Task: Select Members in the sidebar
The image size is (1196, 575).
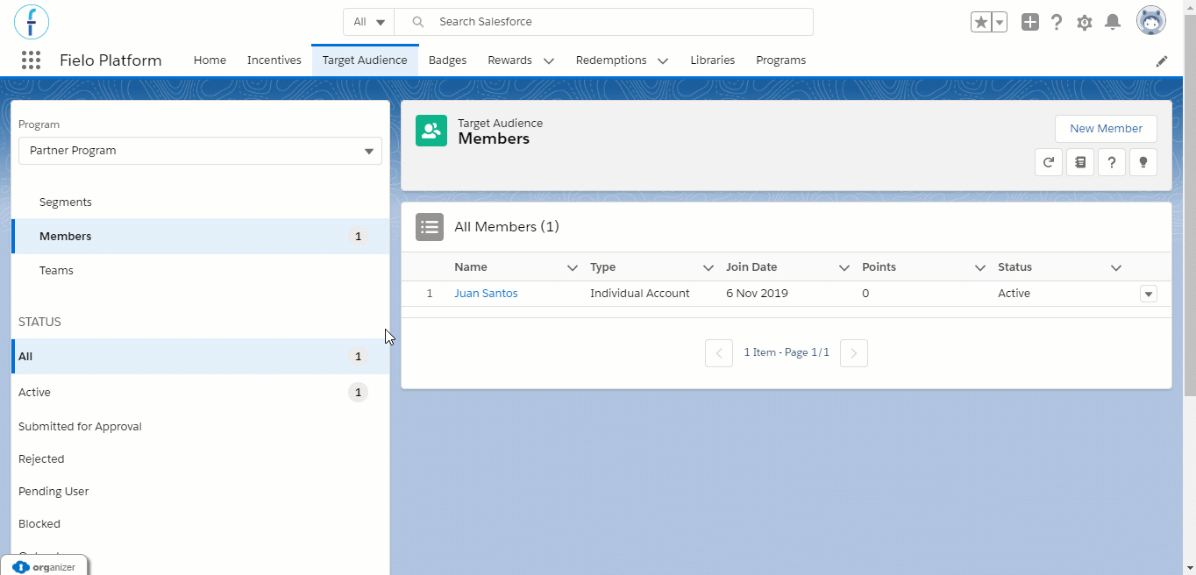Action: point(200,237)
